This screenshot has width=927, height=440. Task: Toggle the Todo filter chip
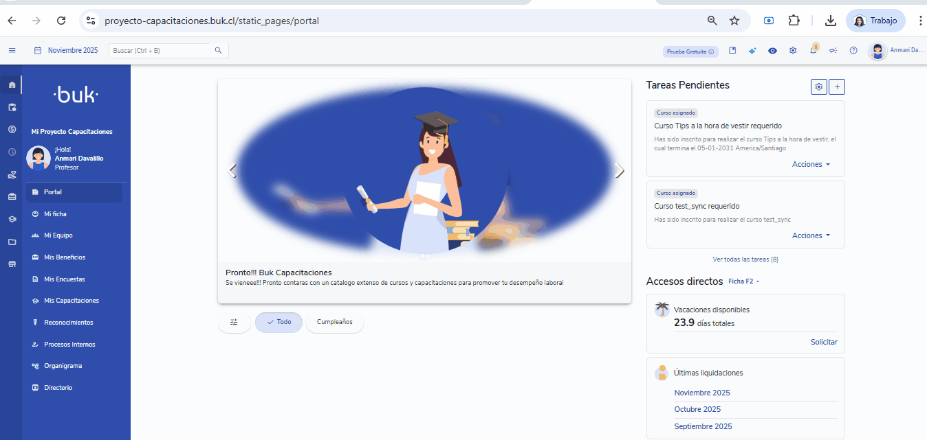[279, 322]
